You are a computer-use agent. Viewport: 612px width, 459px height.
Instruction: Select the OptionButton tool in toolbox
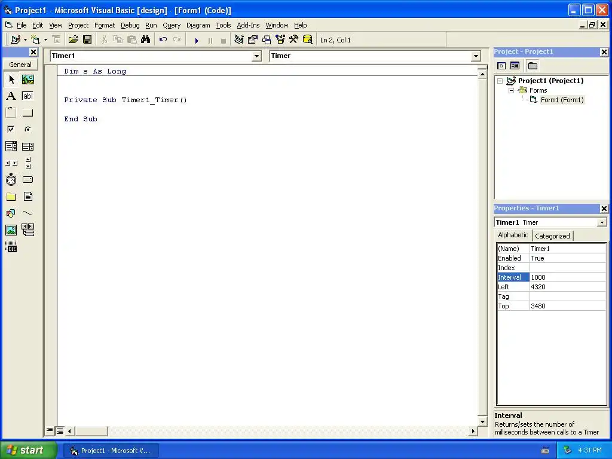coord(27,129)
